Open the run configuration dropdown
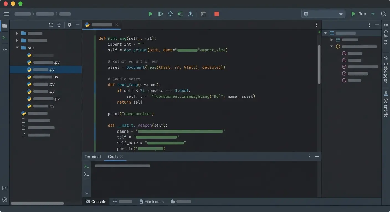The height and width of the screenshot is (212, 390). [323, 14]
